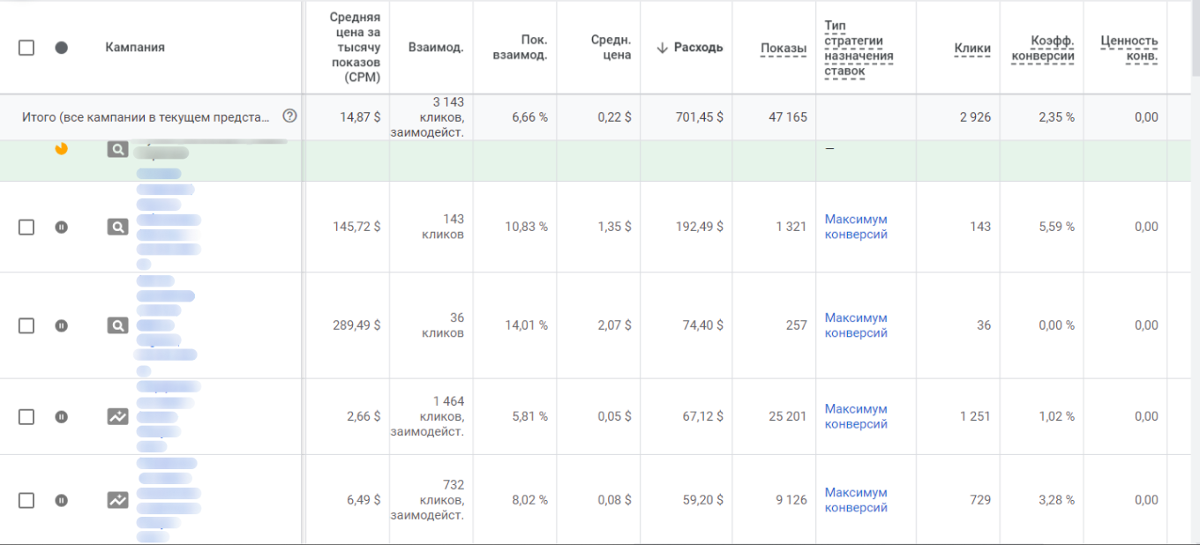This screenshot has width=1200, height=545.
Task: Click the chart campaign icon in the 59,20 $ row
Action: pyautogui.click(x=117, y=500)
